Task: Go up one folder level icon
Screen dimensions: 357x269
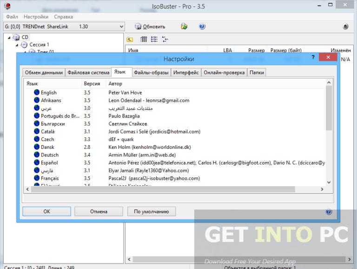Action: coord(130,40)
